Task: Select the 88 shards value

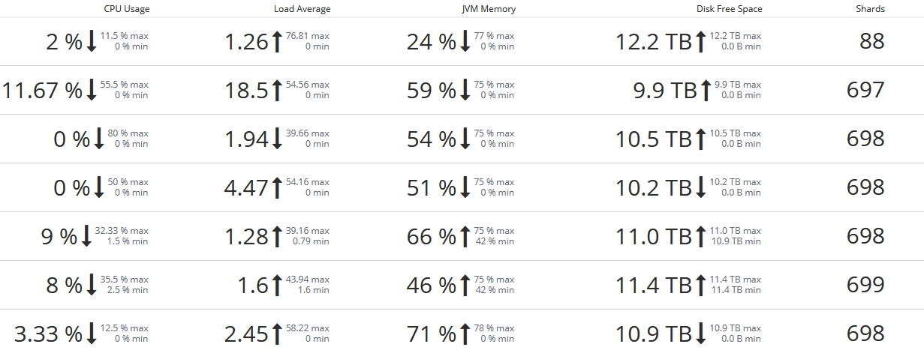Action: 872,41
